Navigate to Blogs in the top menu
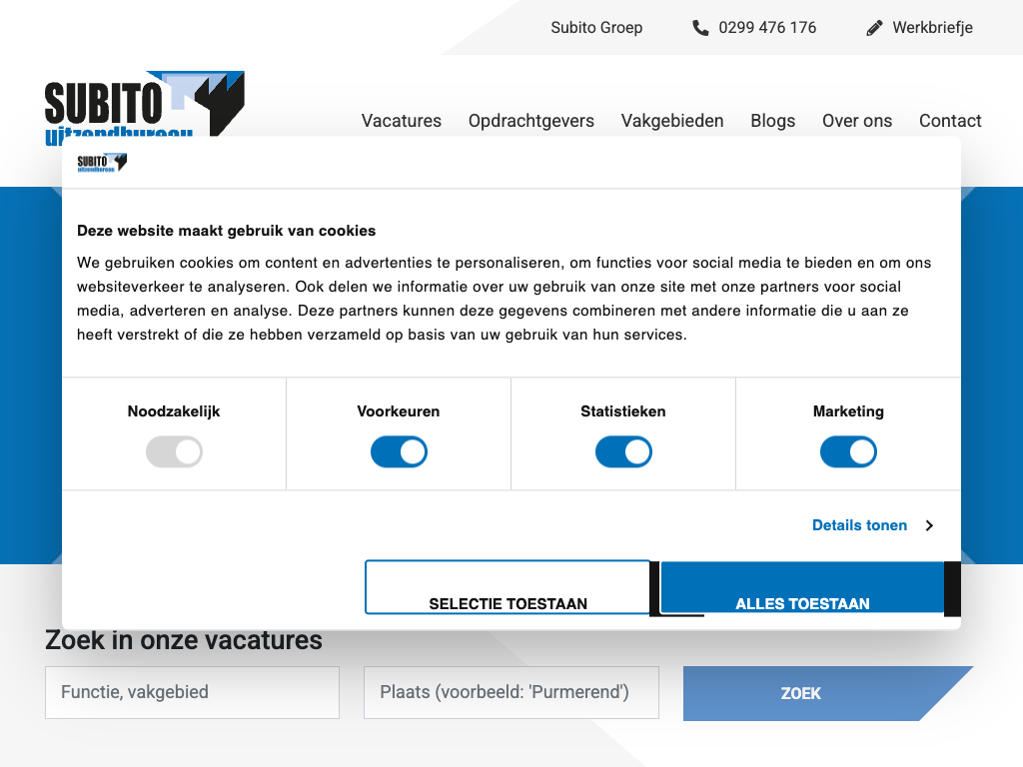 (x=772, y=121)
